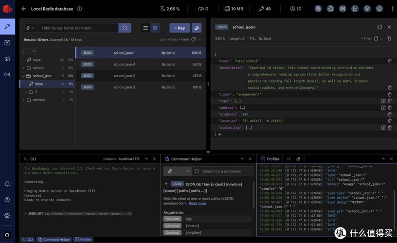
Task: Clear the Profiler log with the eraser icon
Action: coord(298,159)
